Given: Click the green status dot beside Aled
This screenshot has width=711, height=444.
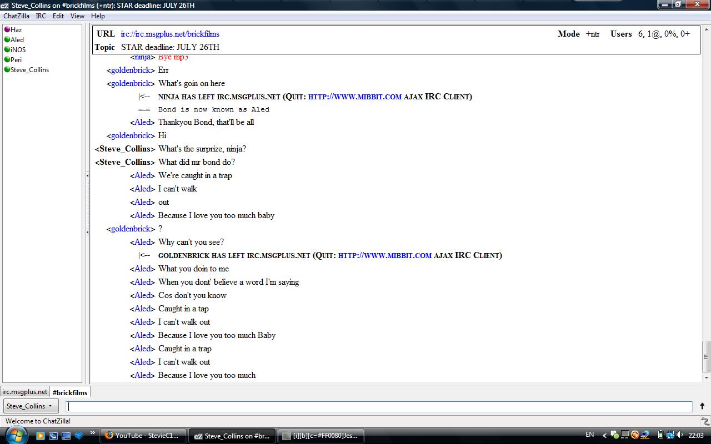Looking at the screenshot, I should point(7,40).
